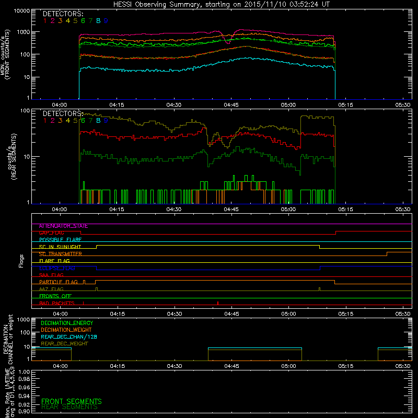Click 05:30 time label under Flags plot
This screenshot has width=418, height=418.
pos(402,314)
